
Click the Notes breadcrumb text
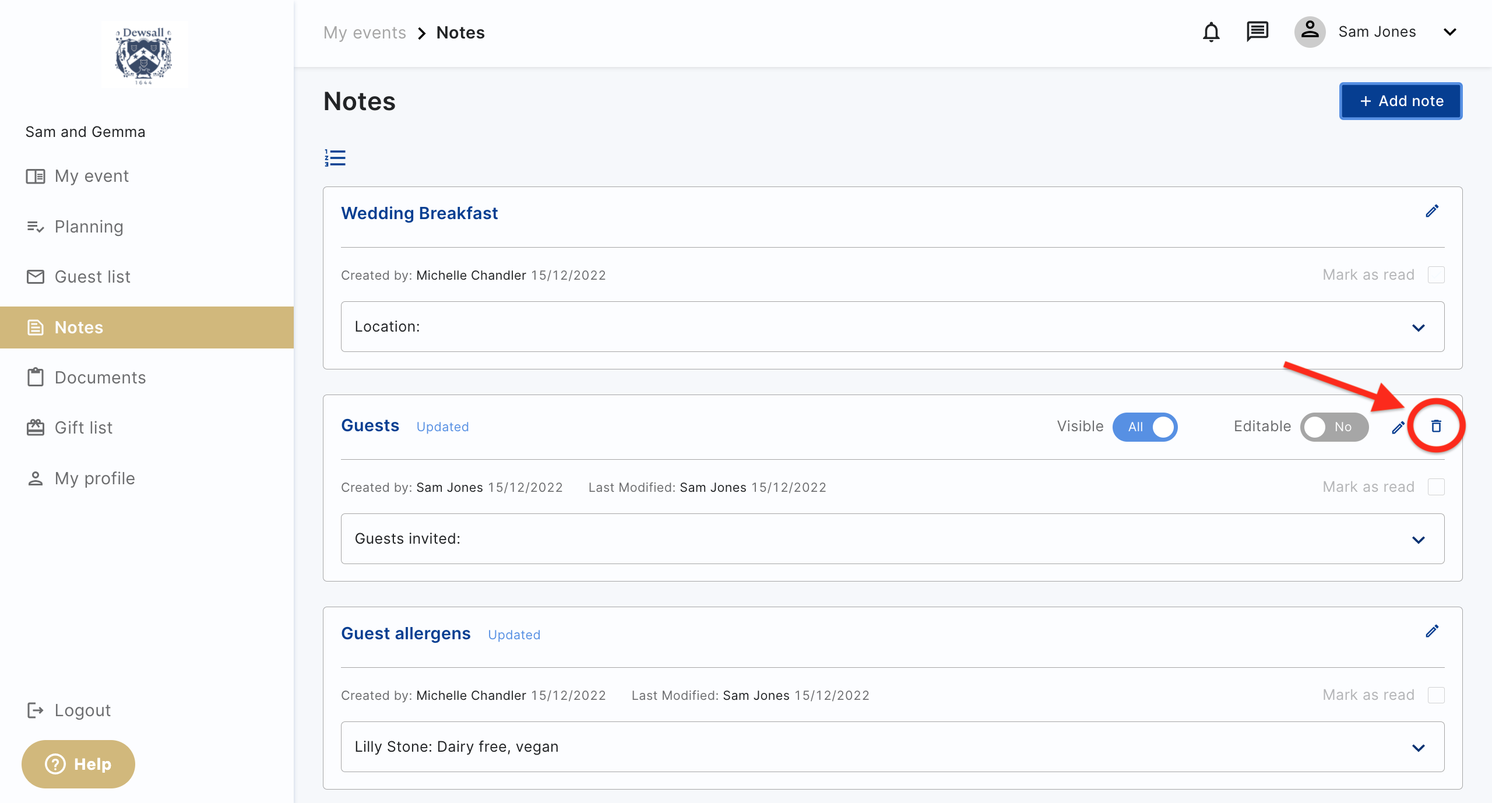pos(460,33)
